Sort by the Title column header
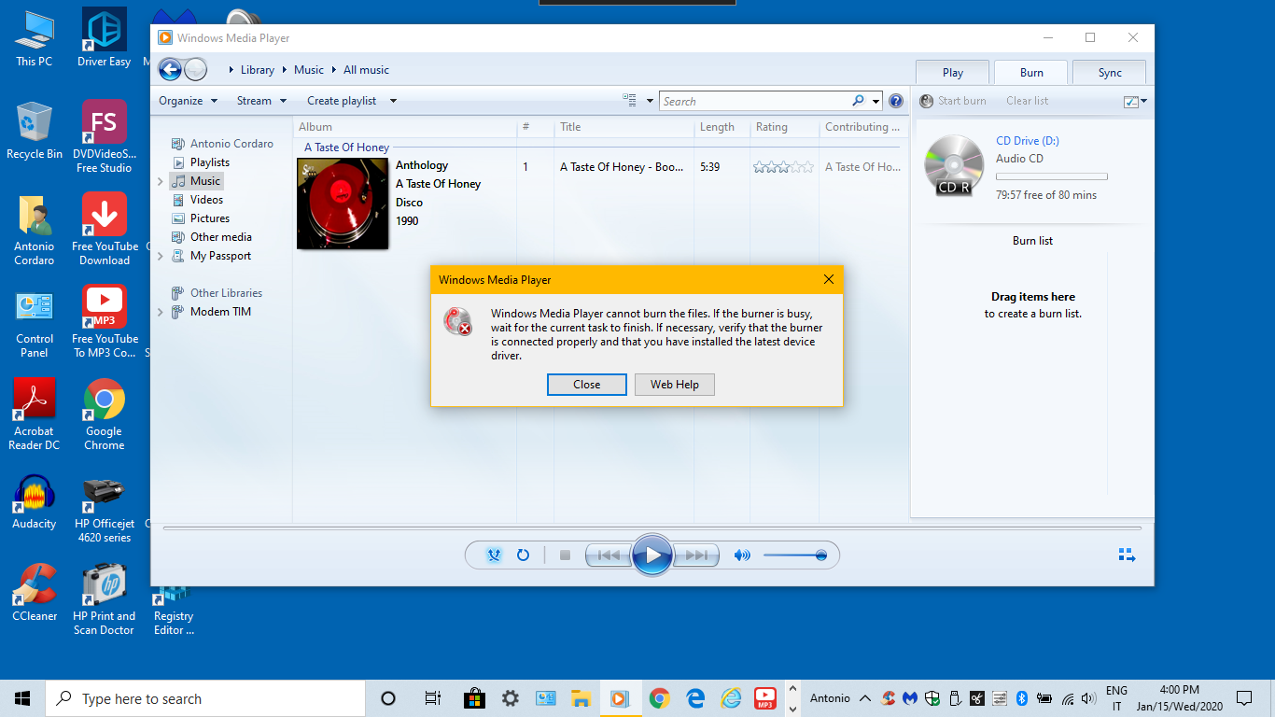Screen dimensions: 1275x717 (x=624, y=127)
